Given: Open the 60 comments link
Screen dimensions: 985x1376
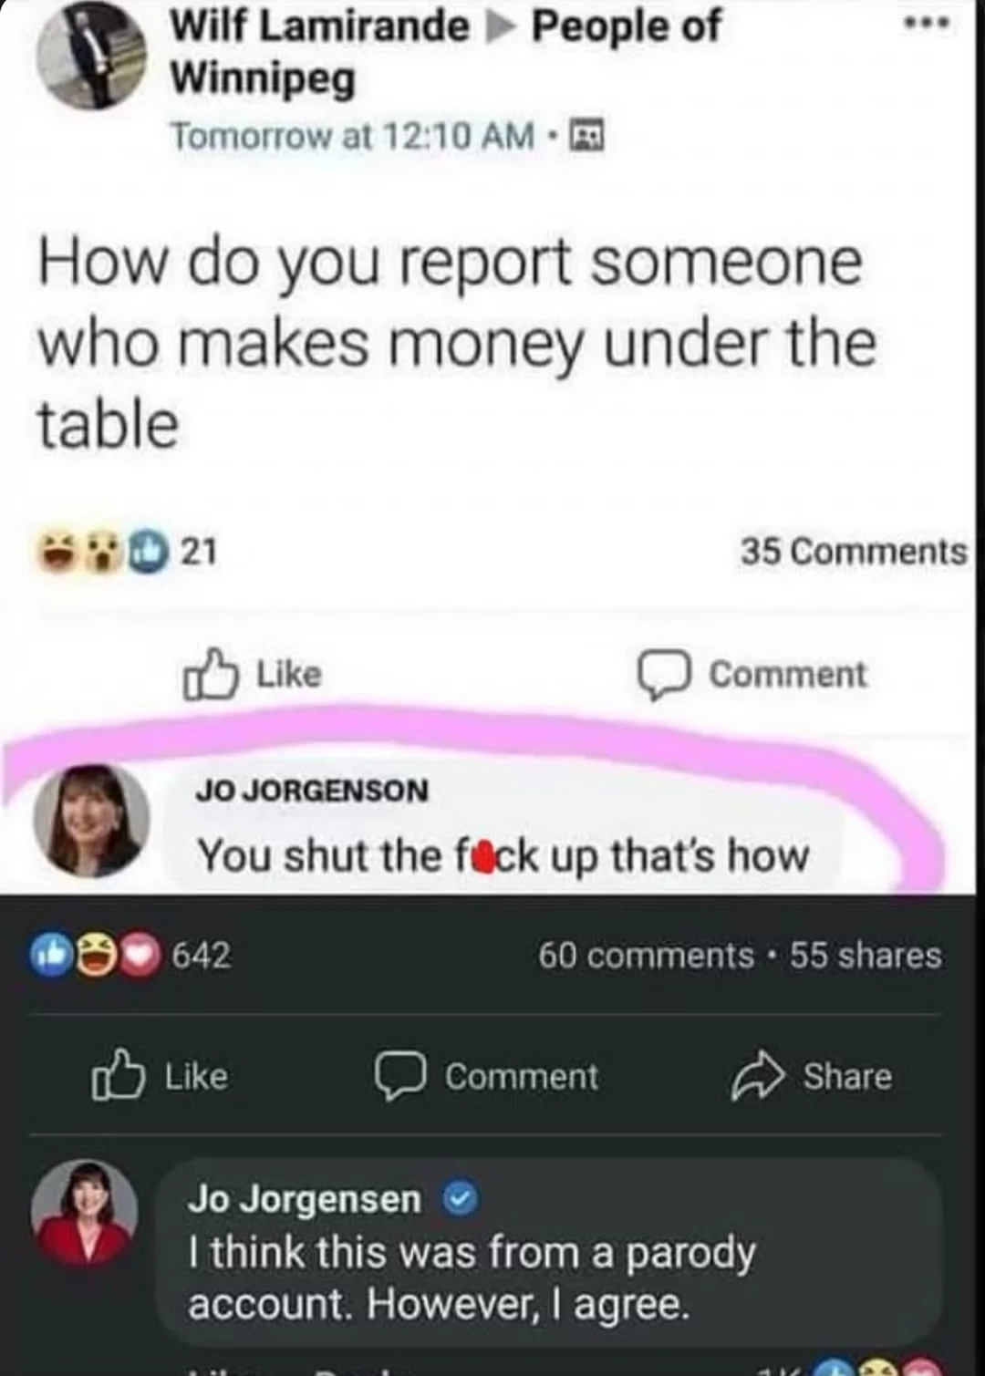Looking at the screenshot, I should click(x=646, y=956).
